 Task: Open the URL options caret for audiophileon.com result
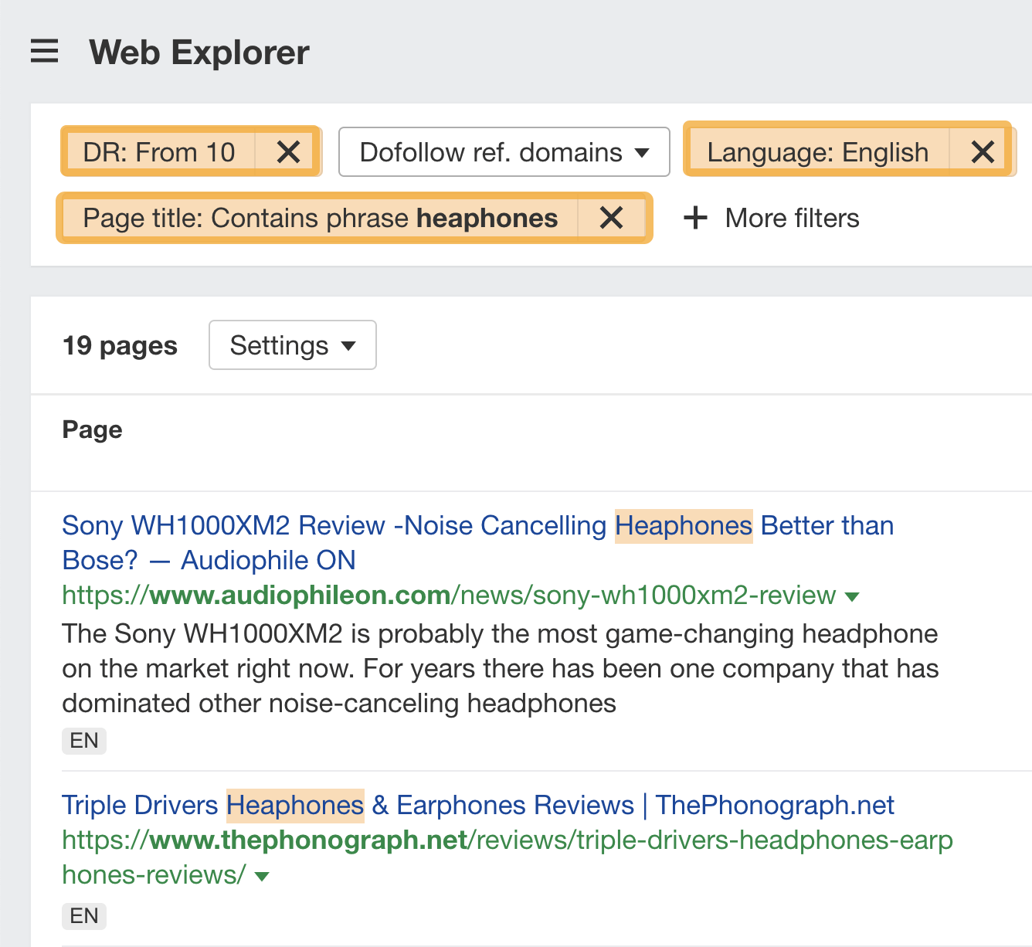coord(852,596)
